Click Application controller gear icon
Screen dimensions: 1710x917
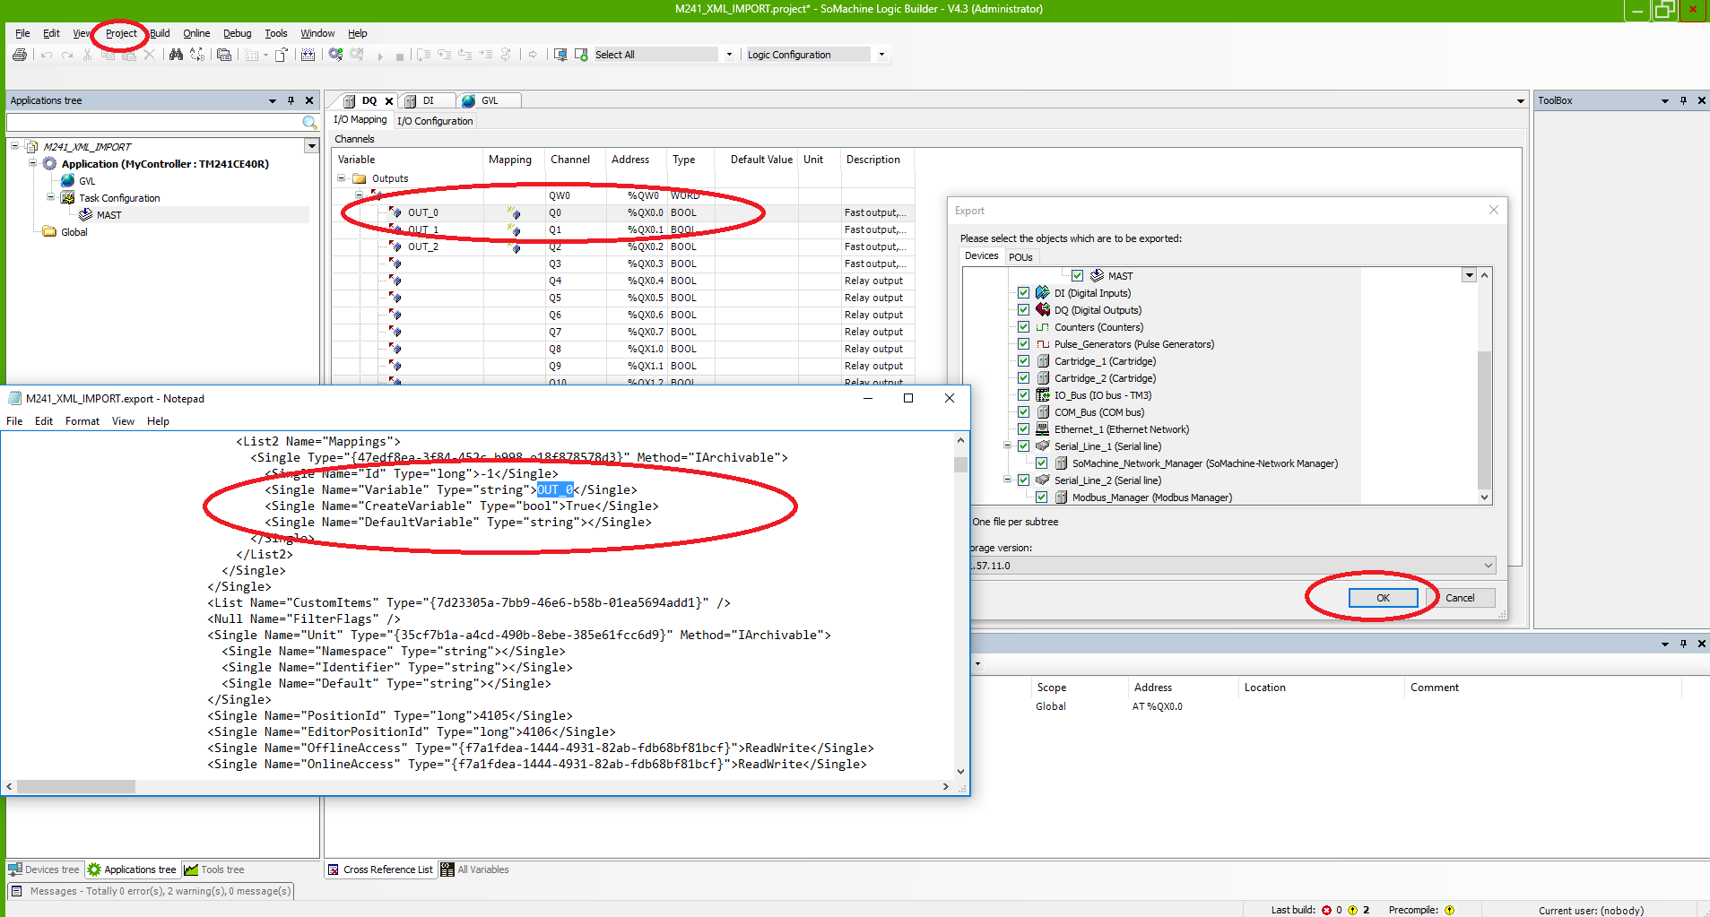tap(50, 164)
